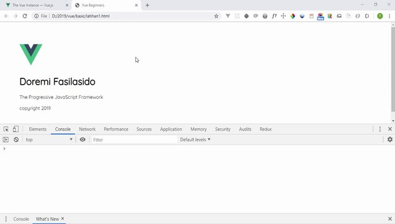
Task: Open the Sources tab
Action: coord(144,129)
